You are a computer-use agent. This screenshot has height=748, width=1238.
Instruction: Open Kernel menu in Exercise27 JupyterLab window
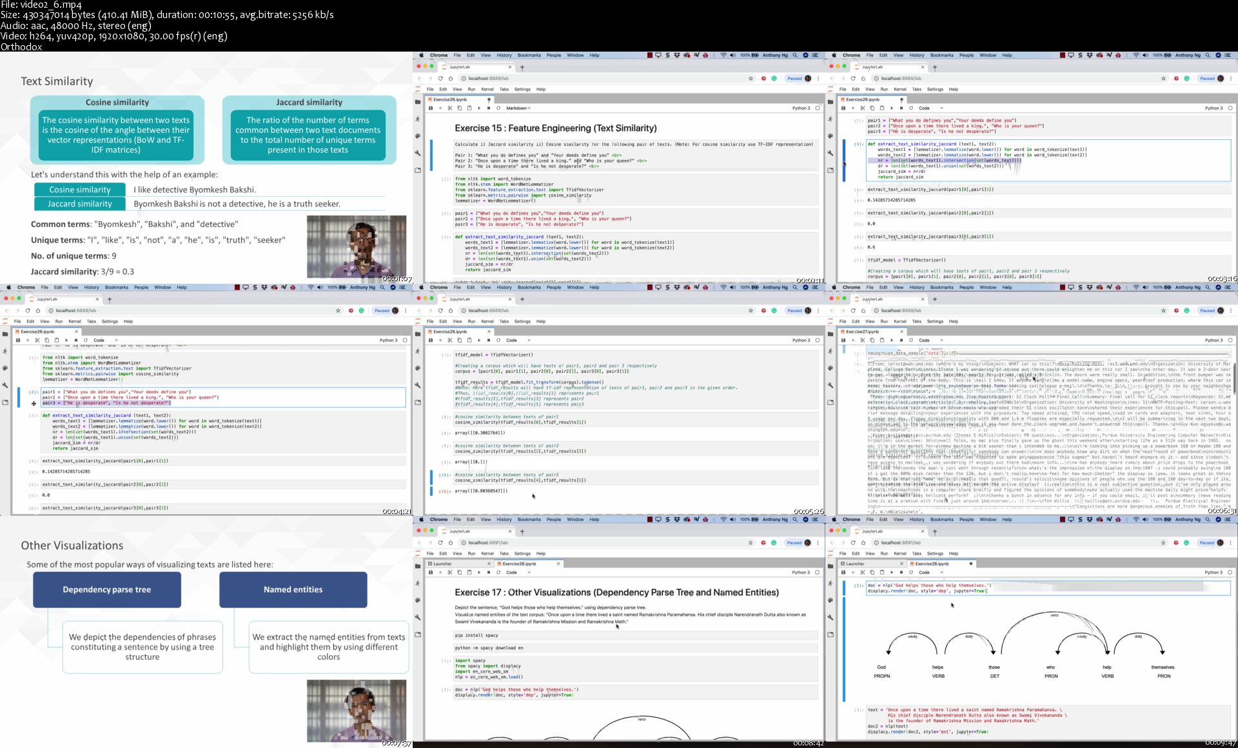pos(900,321)
